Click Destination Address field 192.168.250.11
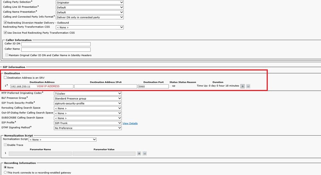 (x=42, y=86)
